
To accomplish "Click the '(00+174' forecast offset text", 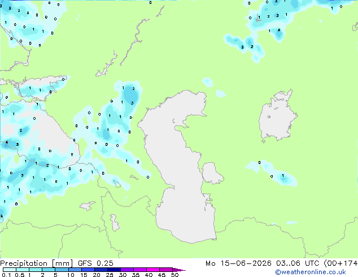I will pos(340,263).
